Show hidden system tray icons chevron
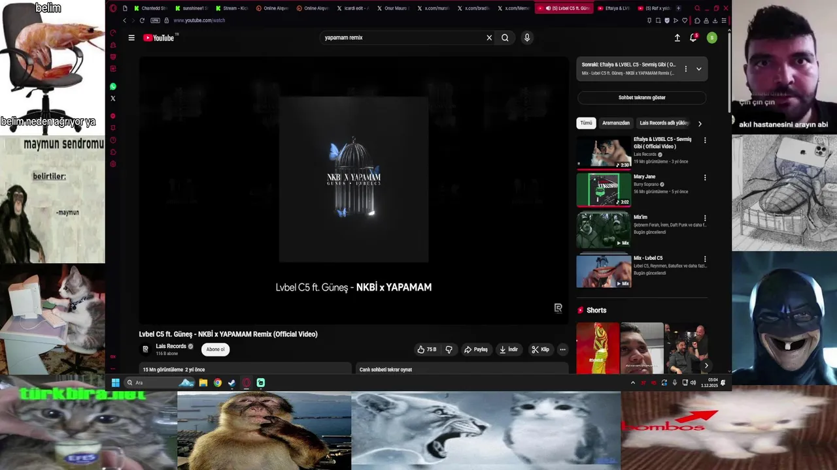Image resolution: width=837 pixels, height=470 pixels. pyautogui.click(x=633, y=383)
